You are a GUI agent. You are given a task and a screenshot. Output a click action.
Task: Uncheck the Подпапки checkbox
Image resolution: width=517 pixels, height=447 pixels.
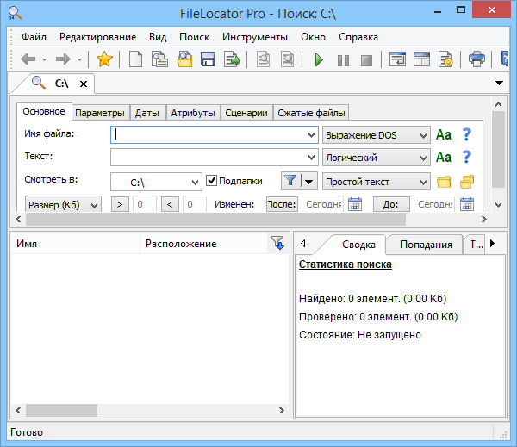pyautogui.click(x=212, y=181)
